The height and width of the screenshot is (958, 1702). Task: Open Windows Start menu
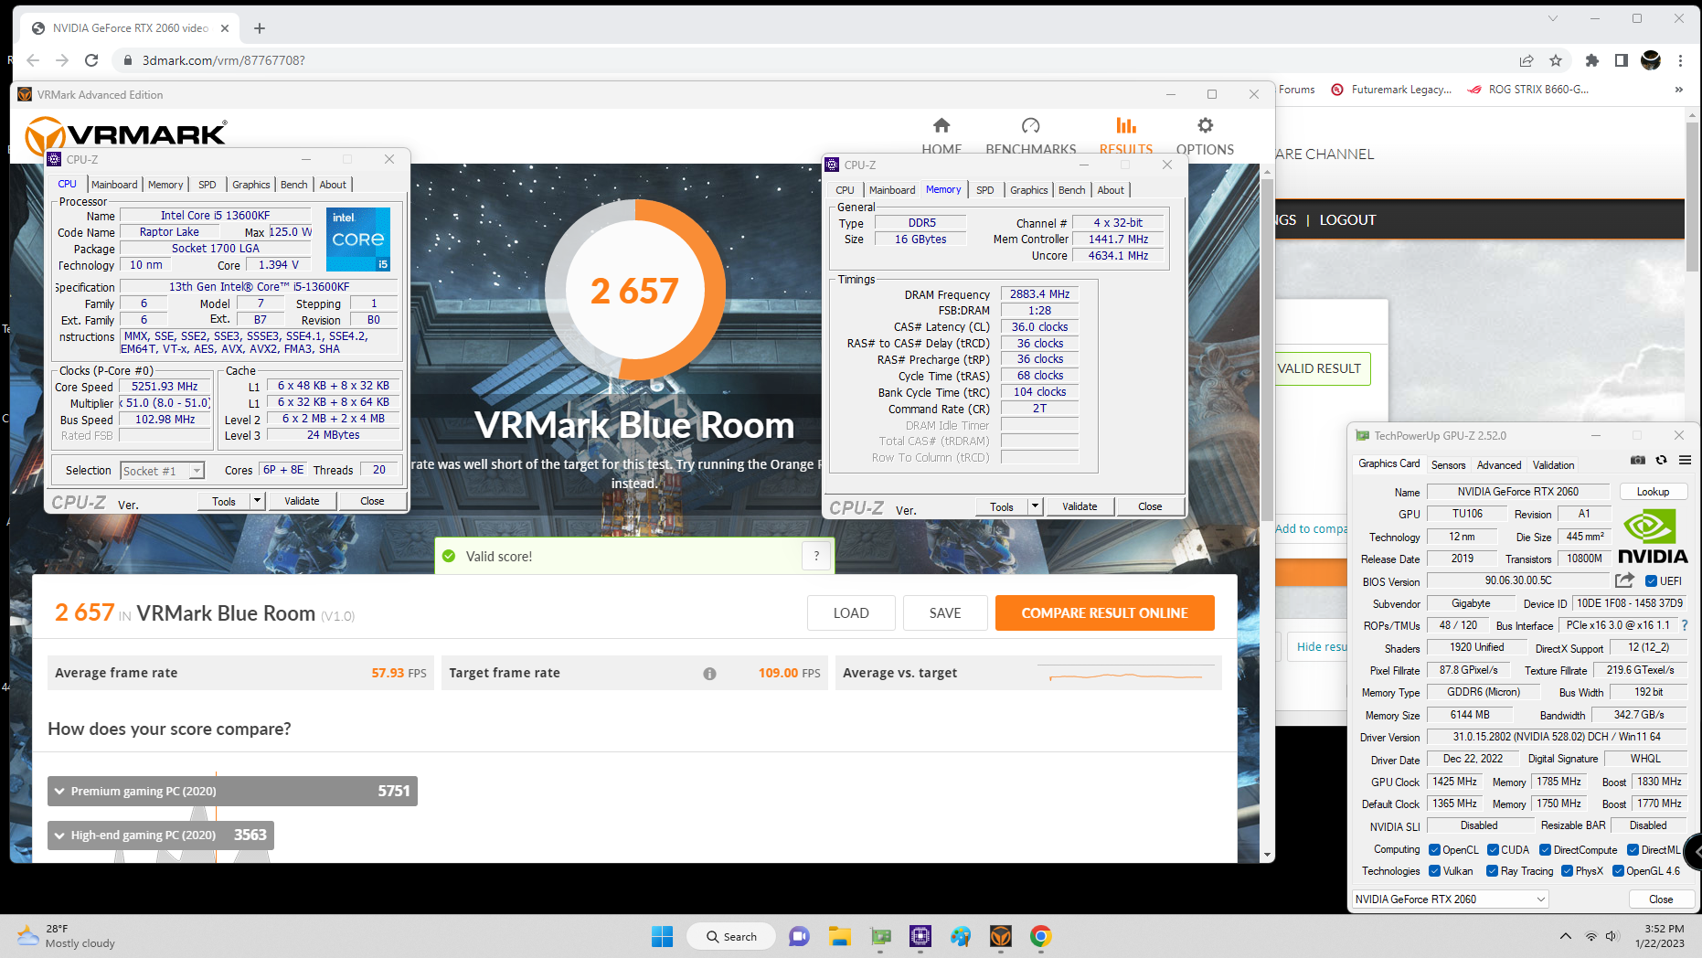[662, 936]
